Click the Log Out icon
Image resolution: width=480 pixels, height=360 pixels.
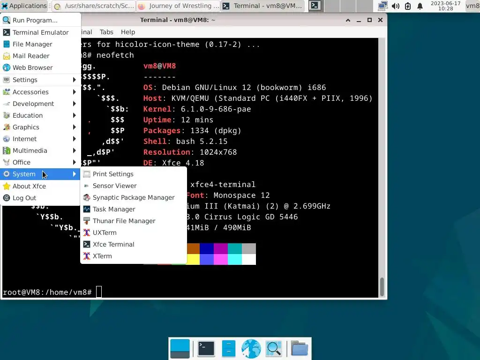coord(7,198)
